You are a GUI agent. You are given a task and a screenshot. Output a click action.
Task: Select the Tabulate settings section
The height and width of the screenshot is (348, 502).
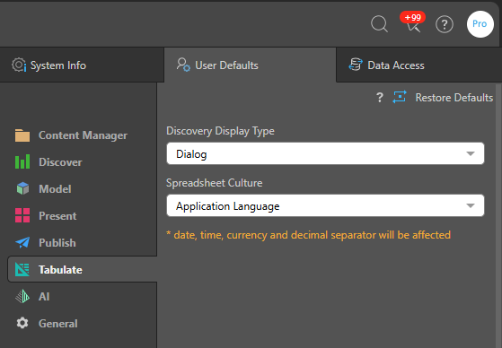pyautogui.click(x=83, y=269)
